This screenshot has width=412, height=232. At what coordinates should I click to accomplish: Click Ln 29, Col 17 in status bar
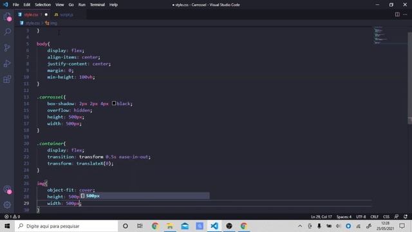pyautogui.click(x=321, y=217)
